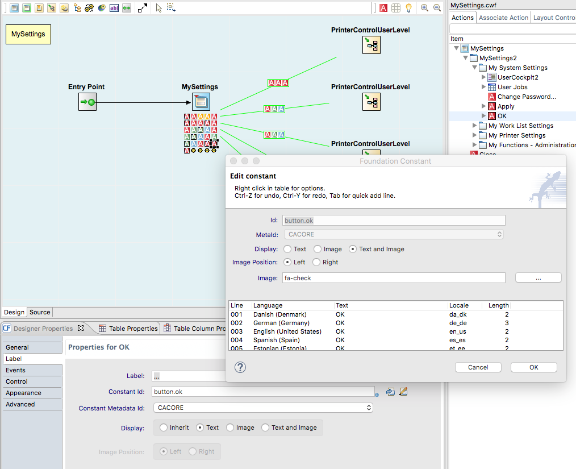Expand the User Jobs tree node

[x=483, y=87]
